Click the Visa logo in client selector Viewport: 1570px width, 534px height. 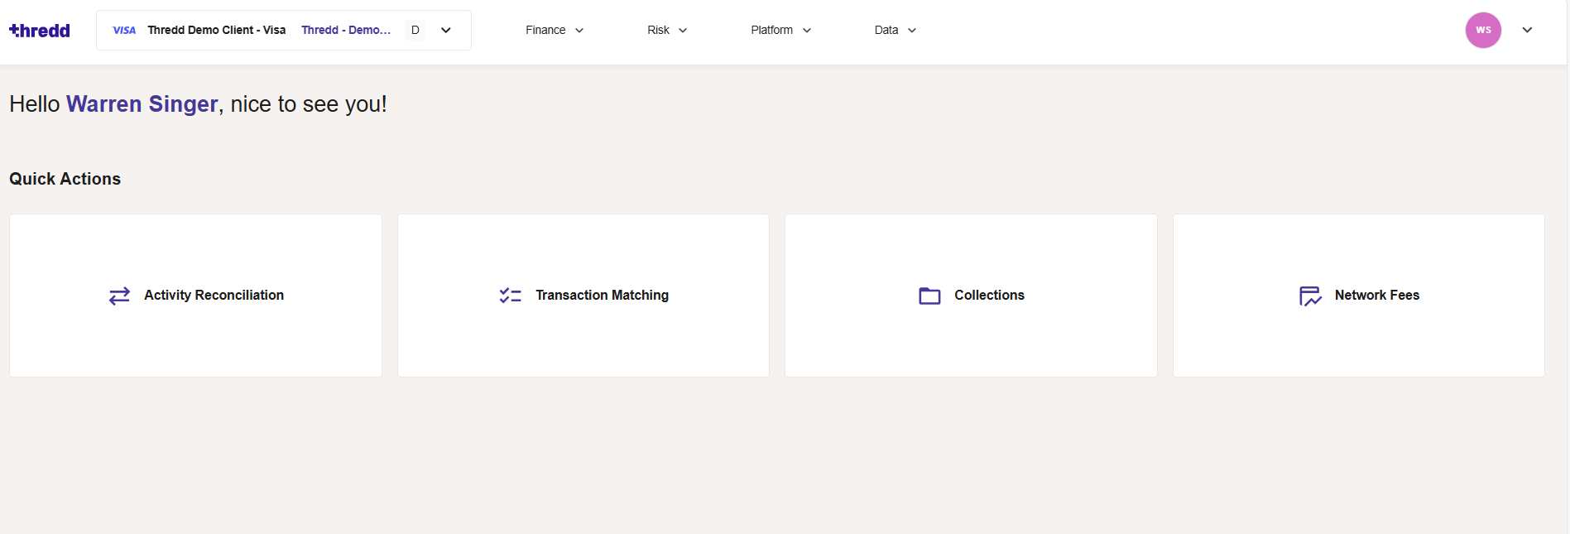pyautogui.click(x=124, y=31)
